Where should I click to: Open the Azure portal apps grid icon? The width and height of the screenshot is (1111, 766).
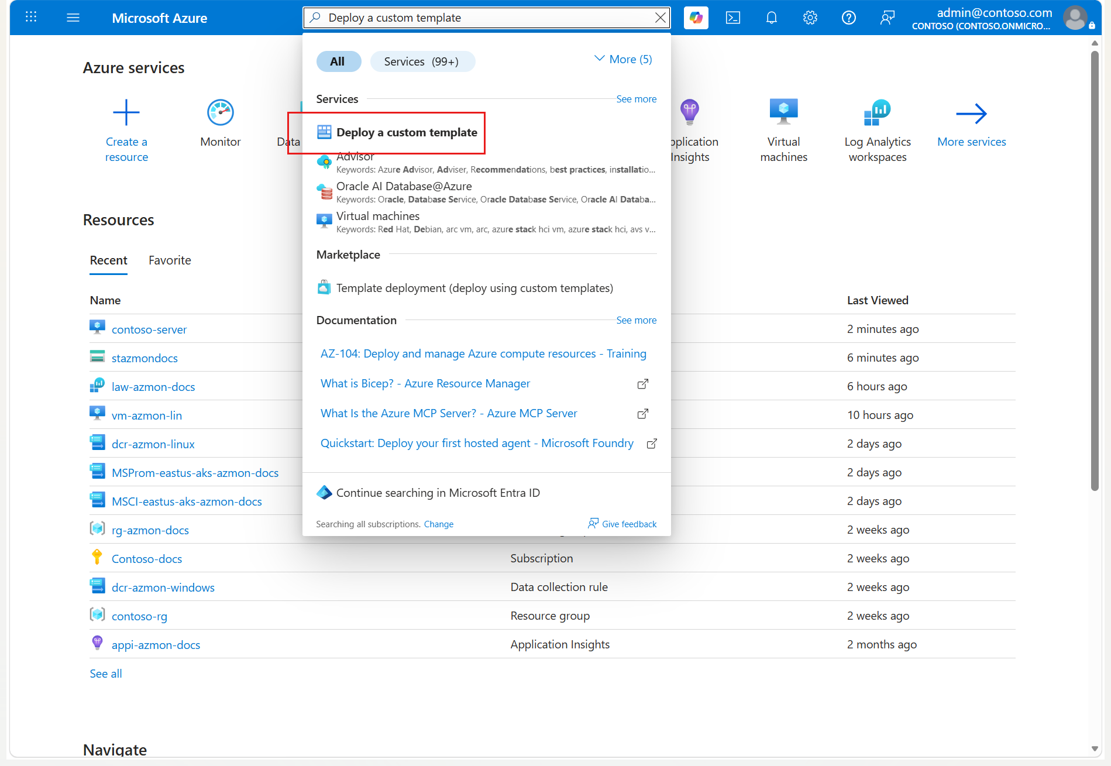click(x=31, y=17)
